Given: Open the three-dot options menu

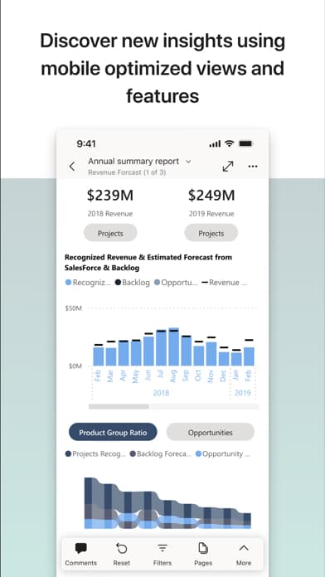Looking at the screenshot, I should point(253,167).
